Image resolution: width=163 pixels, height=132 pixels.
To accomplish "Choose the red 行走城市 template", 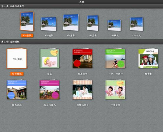I will tap(82, 58).
